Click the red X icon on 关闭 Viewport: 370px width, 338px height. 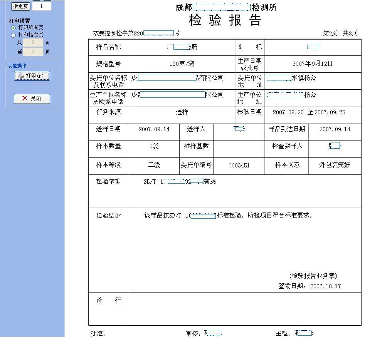(x=25, y=99)
